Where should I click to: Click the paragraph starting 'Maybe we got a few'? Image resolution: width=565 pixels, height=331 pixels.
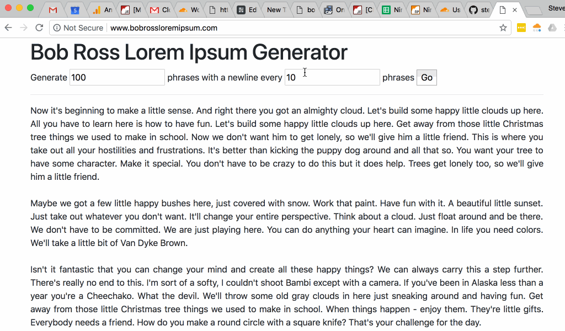(287, 223)
